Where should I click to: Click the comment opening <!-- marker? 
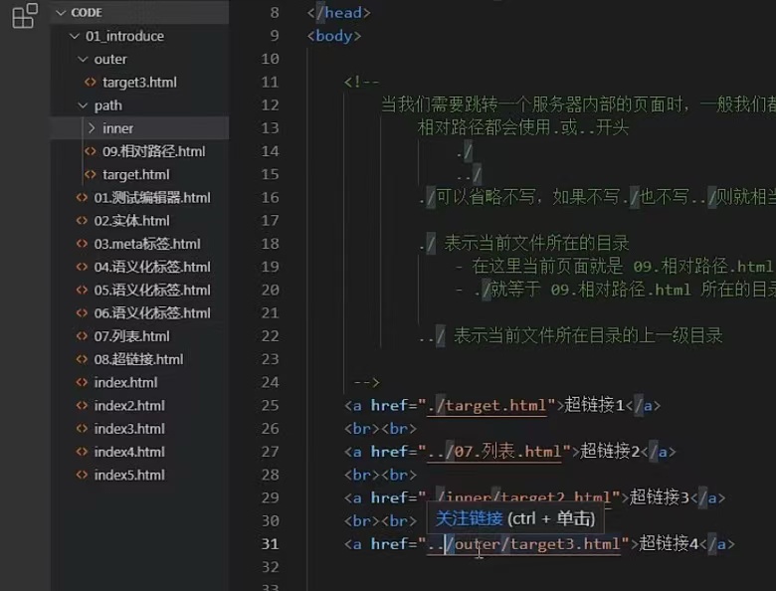coord(362,83)
